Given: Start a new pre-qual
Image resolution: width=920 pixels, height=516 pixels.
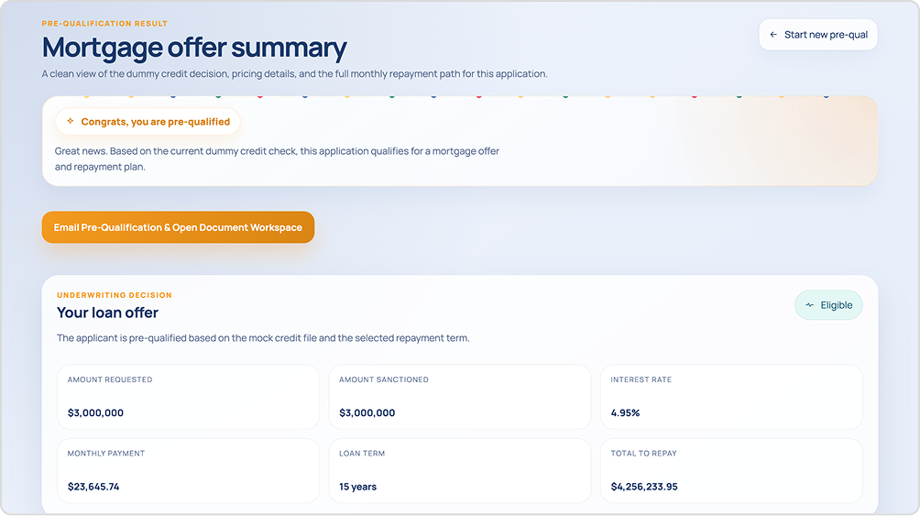Looking at the screenshot, I should pyautogui.click(x=818, y=35).
